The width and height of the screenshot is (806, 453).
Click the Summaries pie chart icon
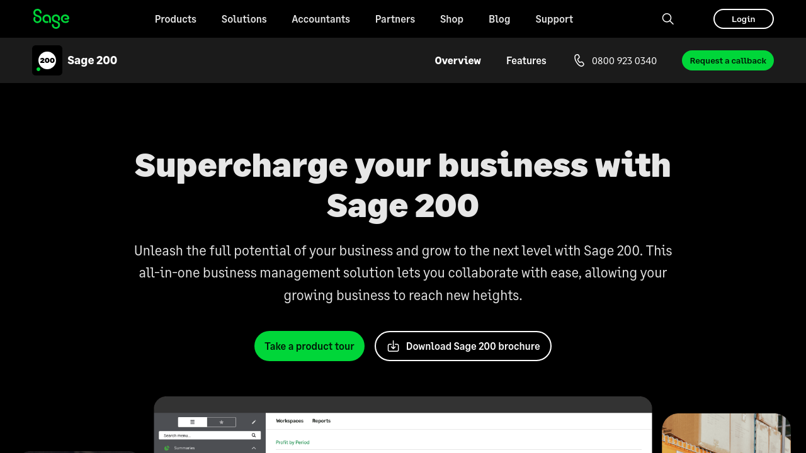[167, 448]
